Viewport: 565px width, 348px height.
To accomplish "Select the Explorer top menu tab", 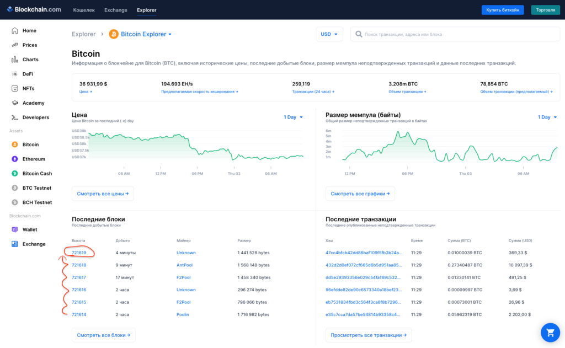I will click(147, 10).
